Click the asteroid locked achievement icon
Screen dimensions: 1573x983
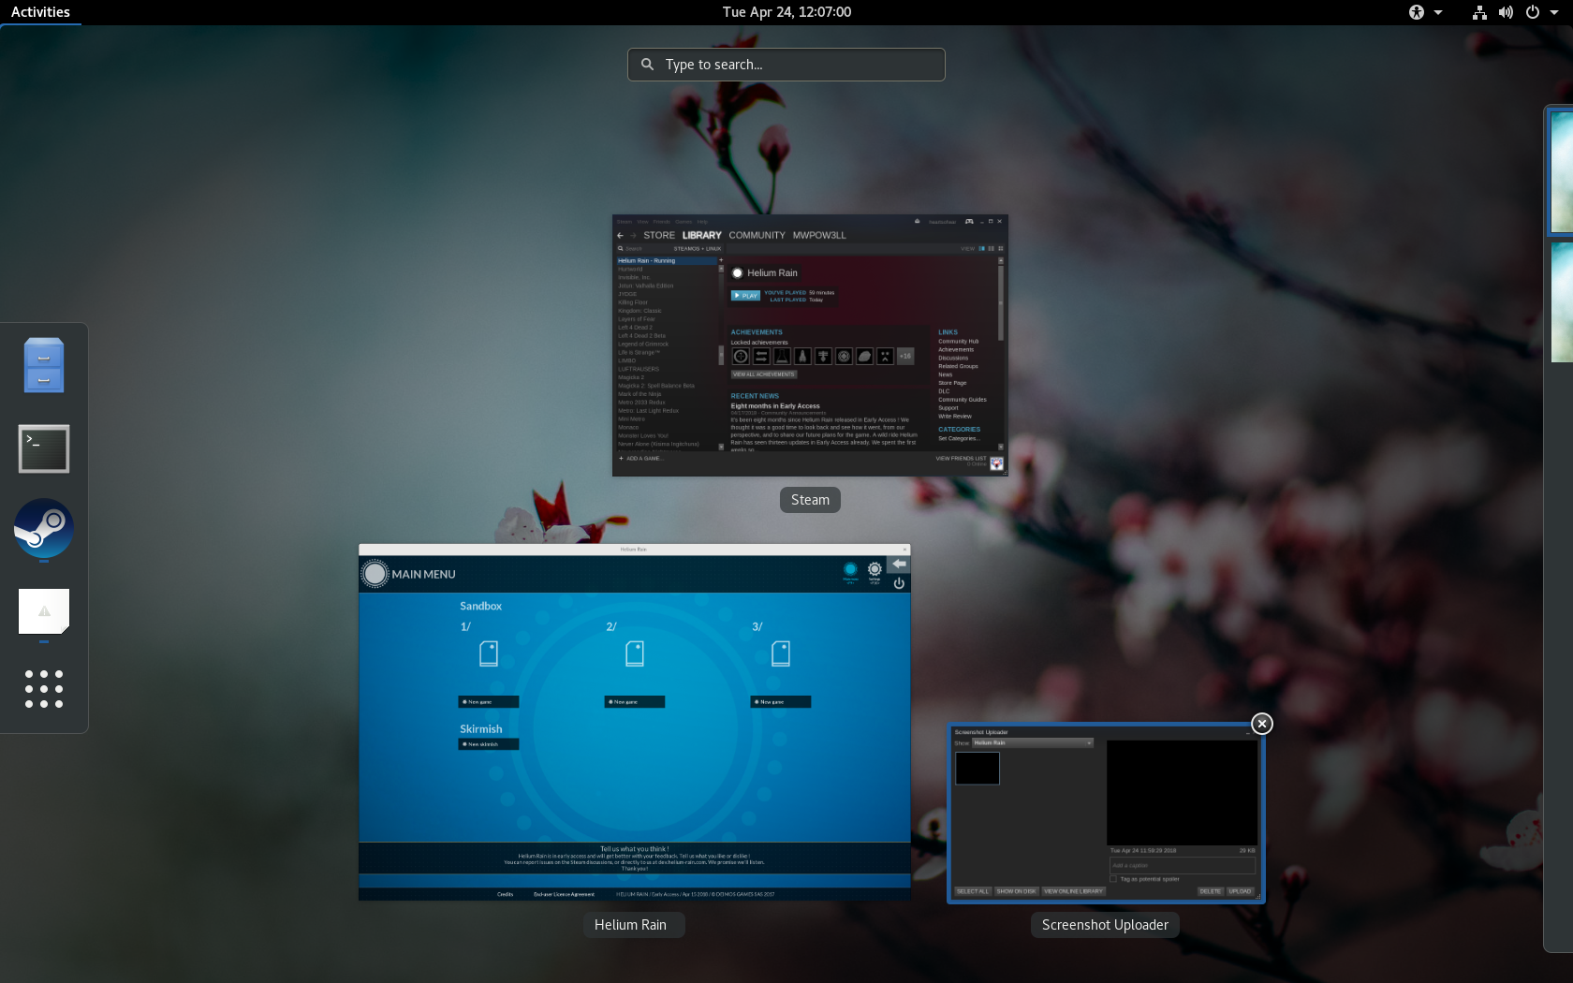pyautogui.click(x=864, y=356)
